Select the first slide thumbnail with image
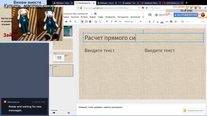The image size is (207, 116). [x=68, y=31]
